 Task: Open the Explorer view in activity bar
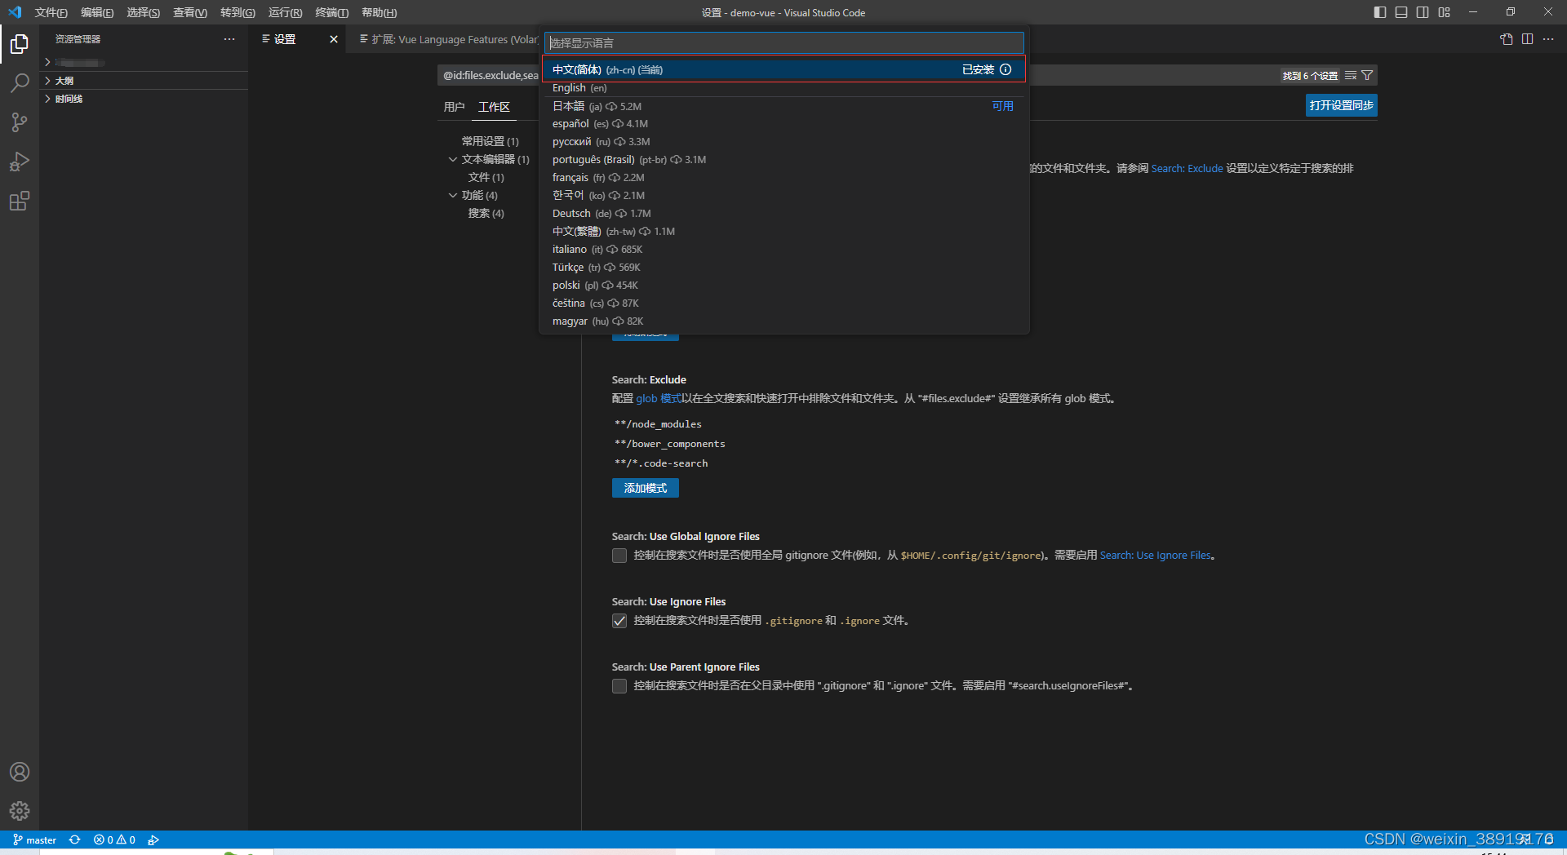pos(20,43)
